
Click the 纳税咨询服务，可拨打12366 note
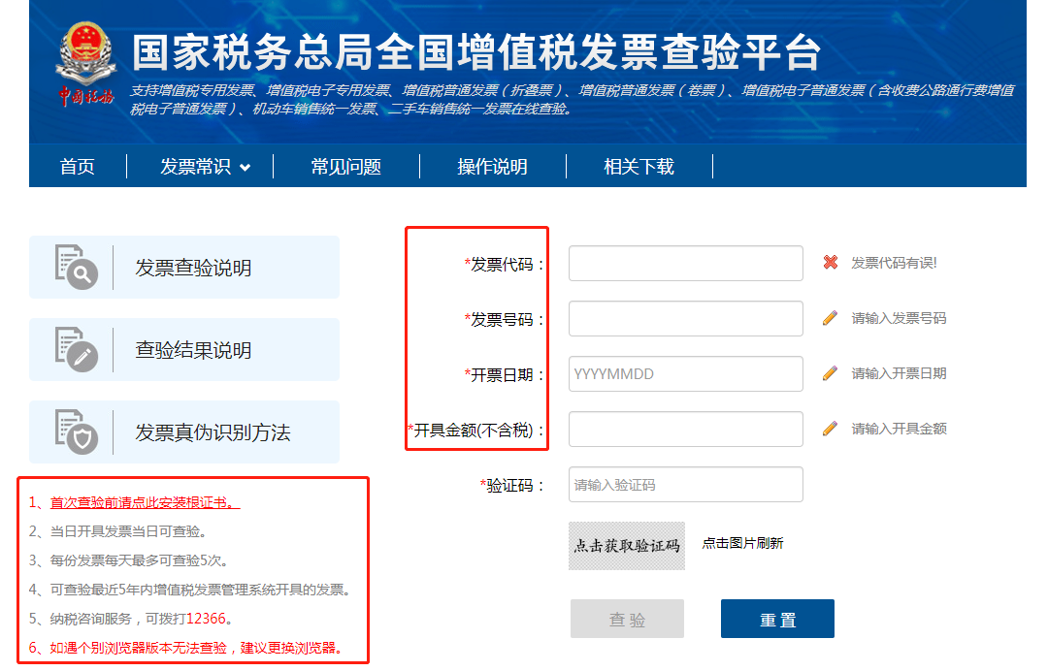(x=130, y=619)
